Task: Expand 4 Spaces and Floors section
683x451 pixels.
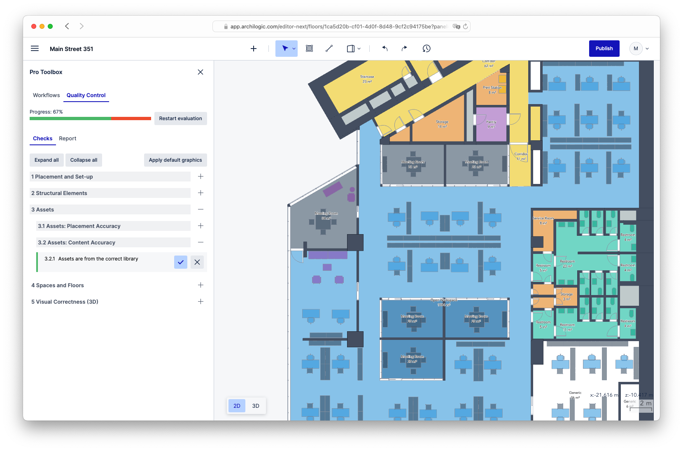Action: click(x=200, y=285)
